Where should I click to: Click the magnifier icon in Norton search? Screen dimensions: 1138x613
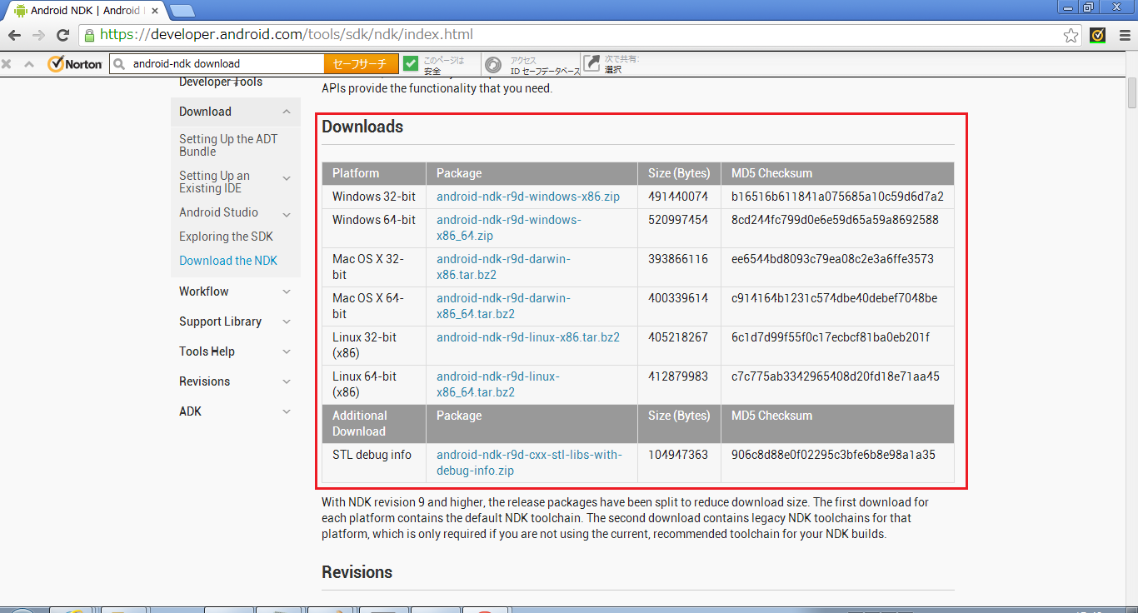pyautogui.click(x=119, y=63)
